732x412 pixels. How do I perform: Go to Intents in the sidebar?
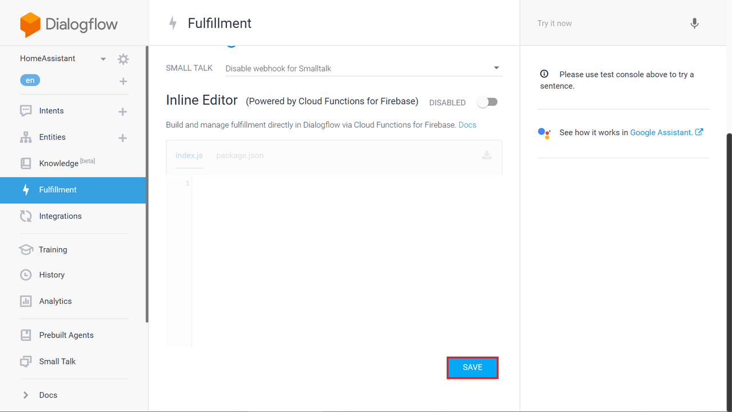point(51,111)
